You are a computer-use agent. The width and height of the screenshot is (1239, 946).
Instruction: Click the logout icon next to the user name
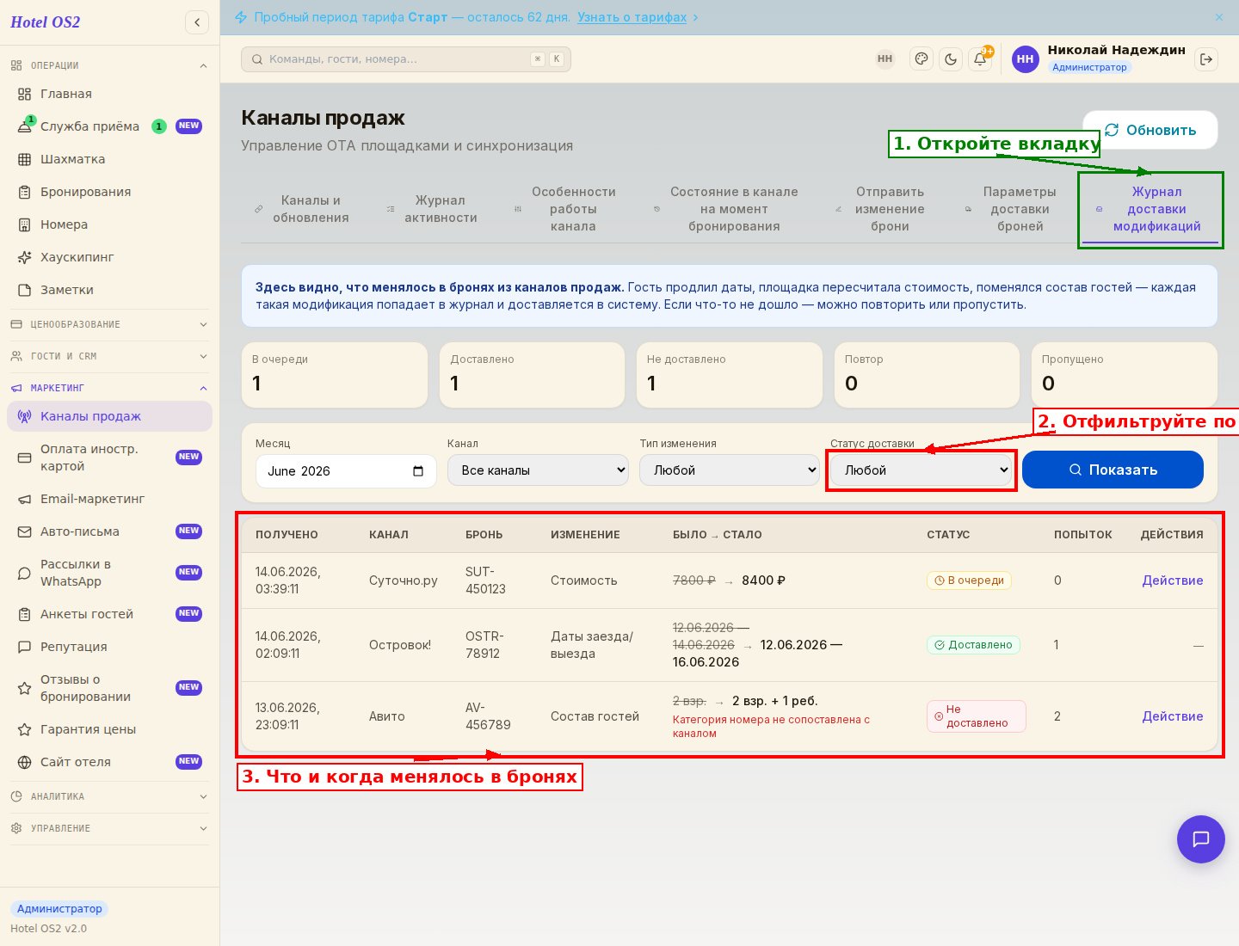pos(1206,59)
